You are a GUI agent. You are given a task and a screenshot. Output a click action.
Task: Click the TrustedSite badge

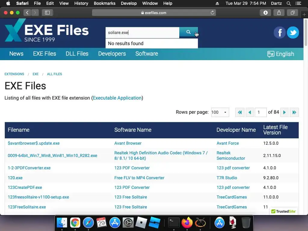283,211
